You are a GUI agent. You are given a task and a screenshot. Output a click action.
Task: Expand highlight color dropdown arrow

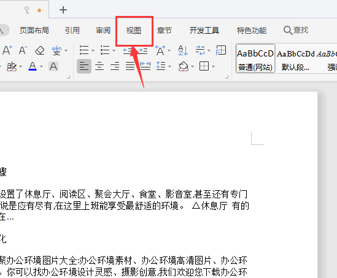[21, 67]
